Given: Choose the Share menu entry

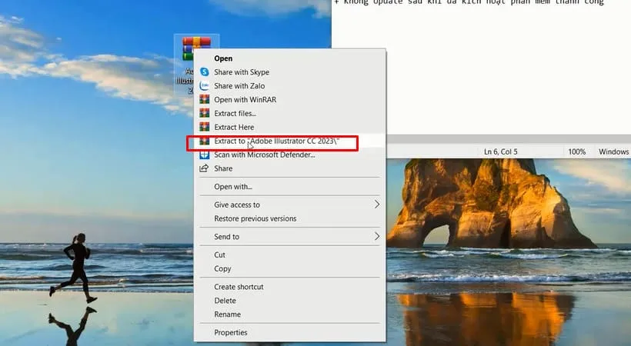Looking at the screenshot, I should pos(290,168).
